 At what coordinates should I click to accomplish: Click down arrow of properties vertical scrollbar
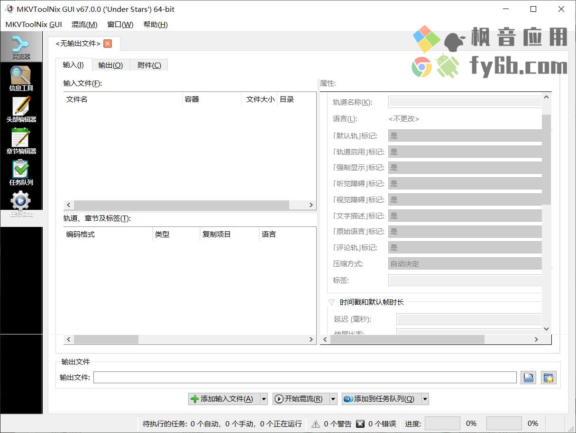(x=546, y=329)
